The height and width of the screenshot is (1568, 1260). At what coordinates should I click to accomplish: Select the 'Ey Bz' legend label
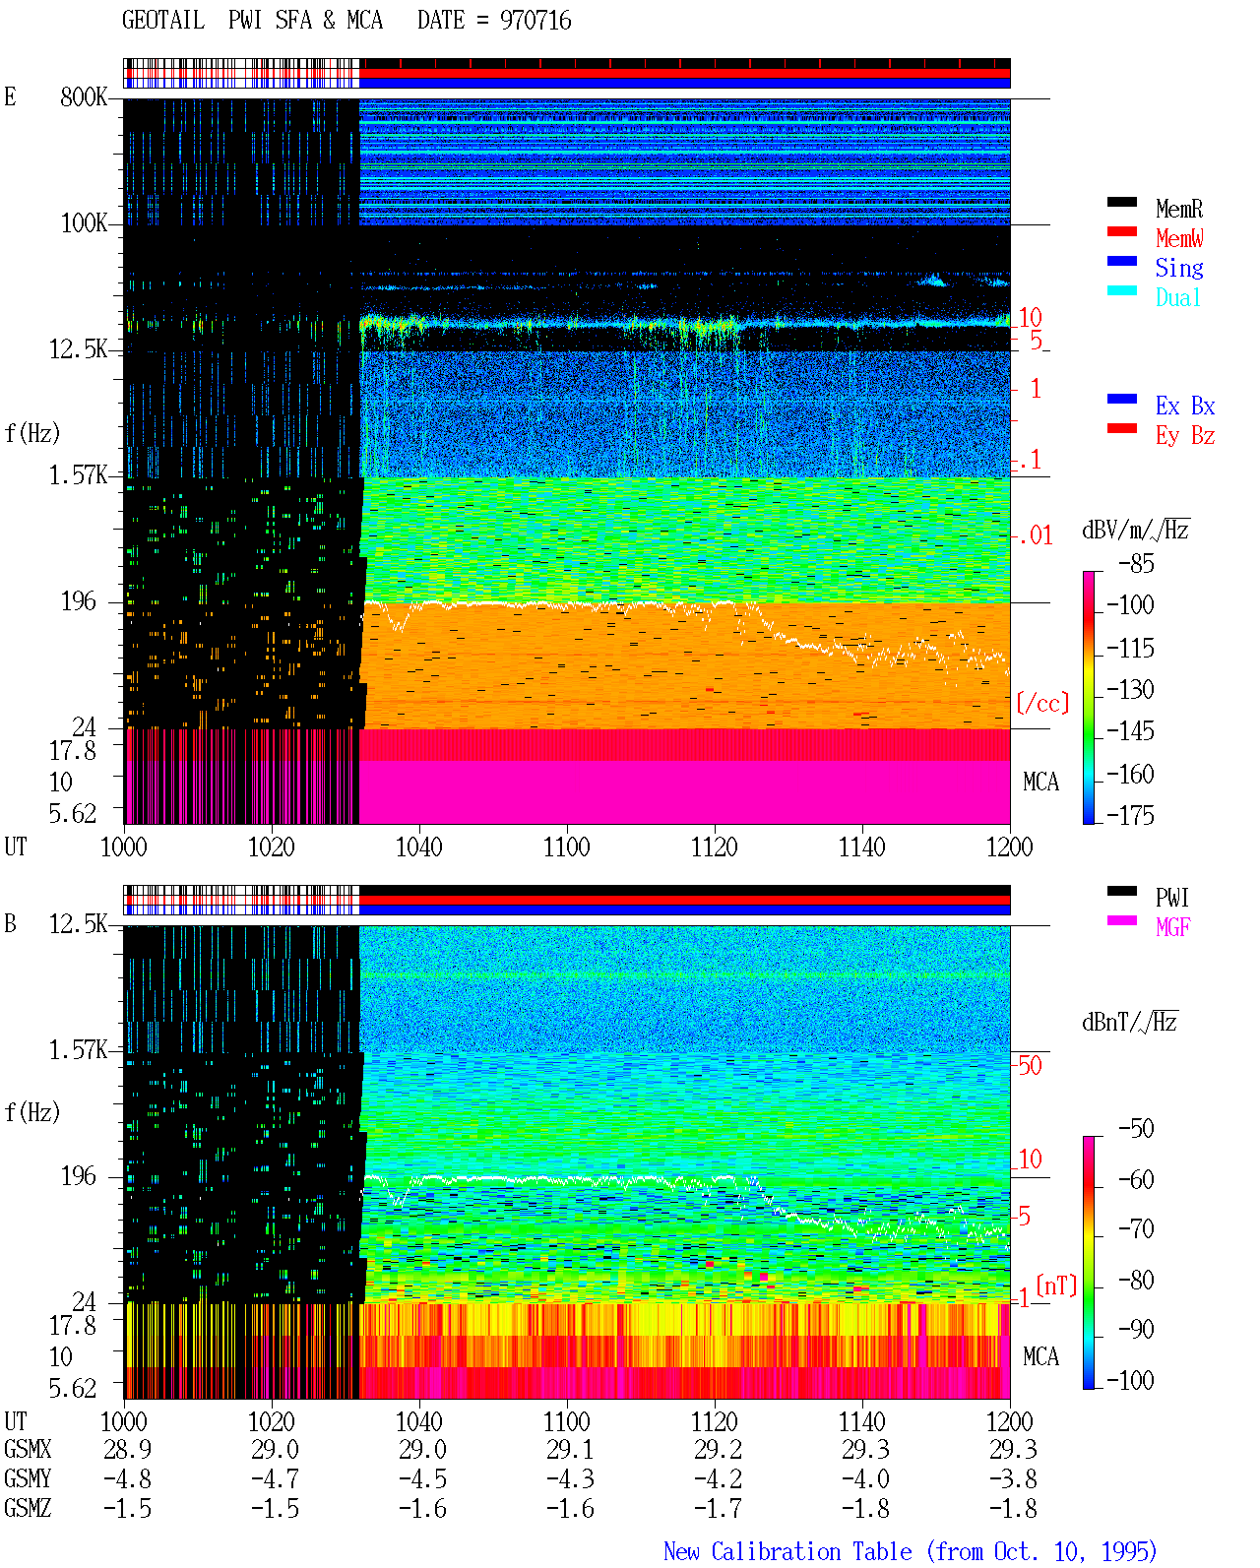1185,435
